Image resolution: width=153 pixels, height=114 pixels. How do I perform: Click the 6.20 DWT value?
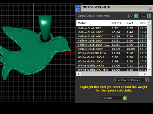tap(130, 61)
